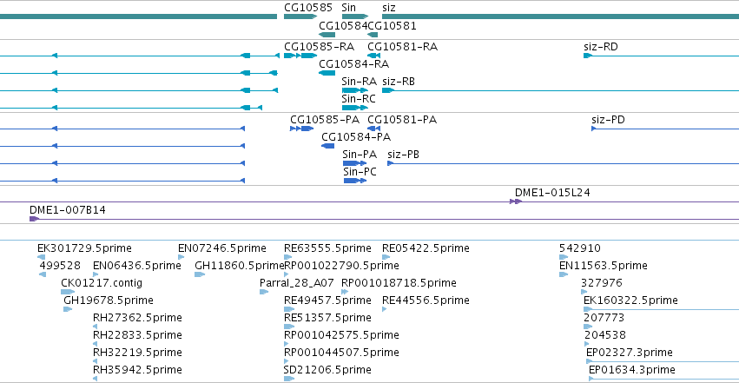The image size is (739, 383).
Task: Click the Parral_28_A07 feature
Action: (x=264, y=292)
